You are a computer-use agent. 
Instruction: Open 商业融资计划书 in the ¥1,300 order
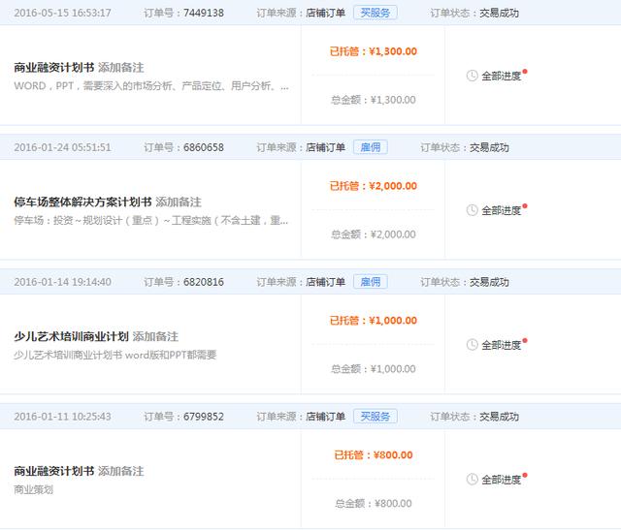54,68
